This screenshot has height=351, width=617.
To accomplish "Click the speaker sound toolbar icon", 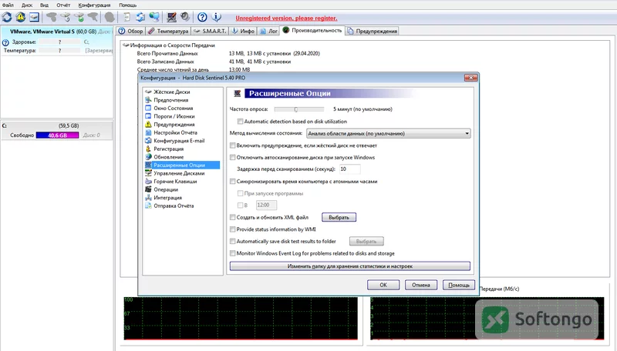I will (x=185, y=17).
